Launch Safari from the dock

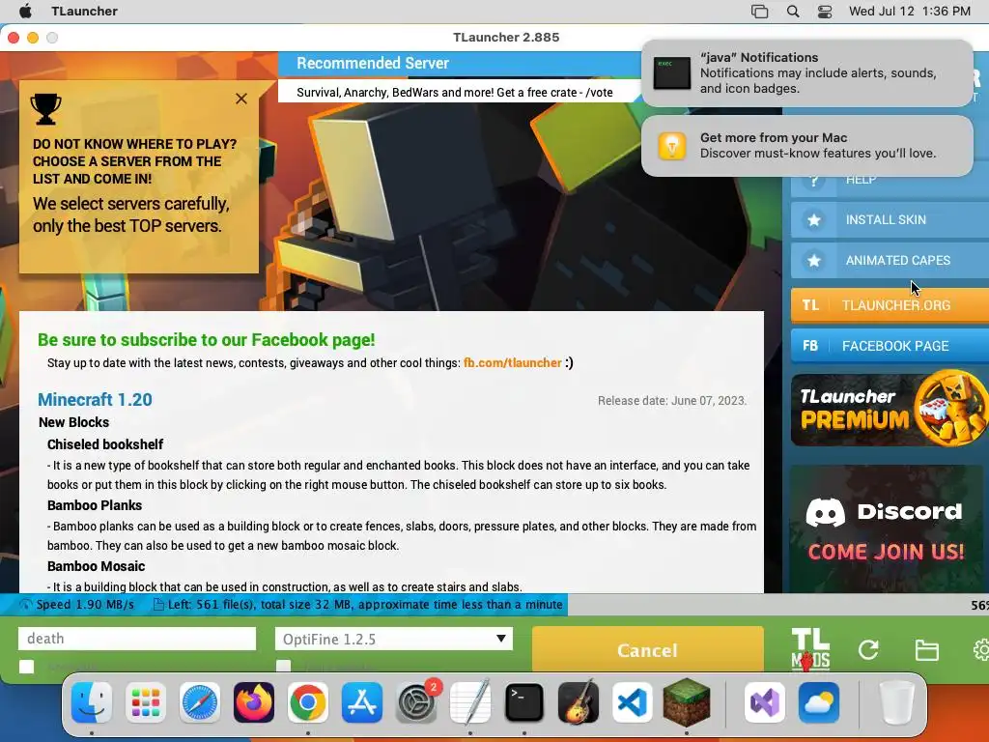200,702
